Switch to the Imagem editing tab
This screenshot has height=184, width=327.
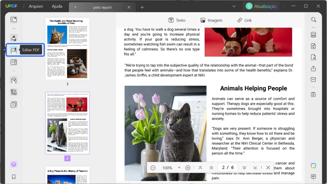(x=211, y=20)
